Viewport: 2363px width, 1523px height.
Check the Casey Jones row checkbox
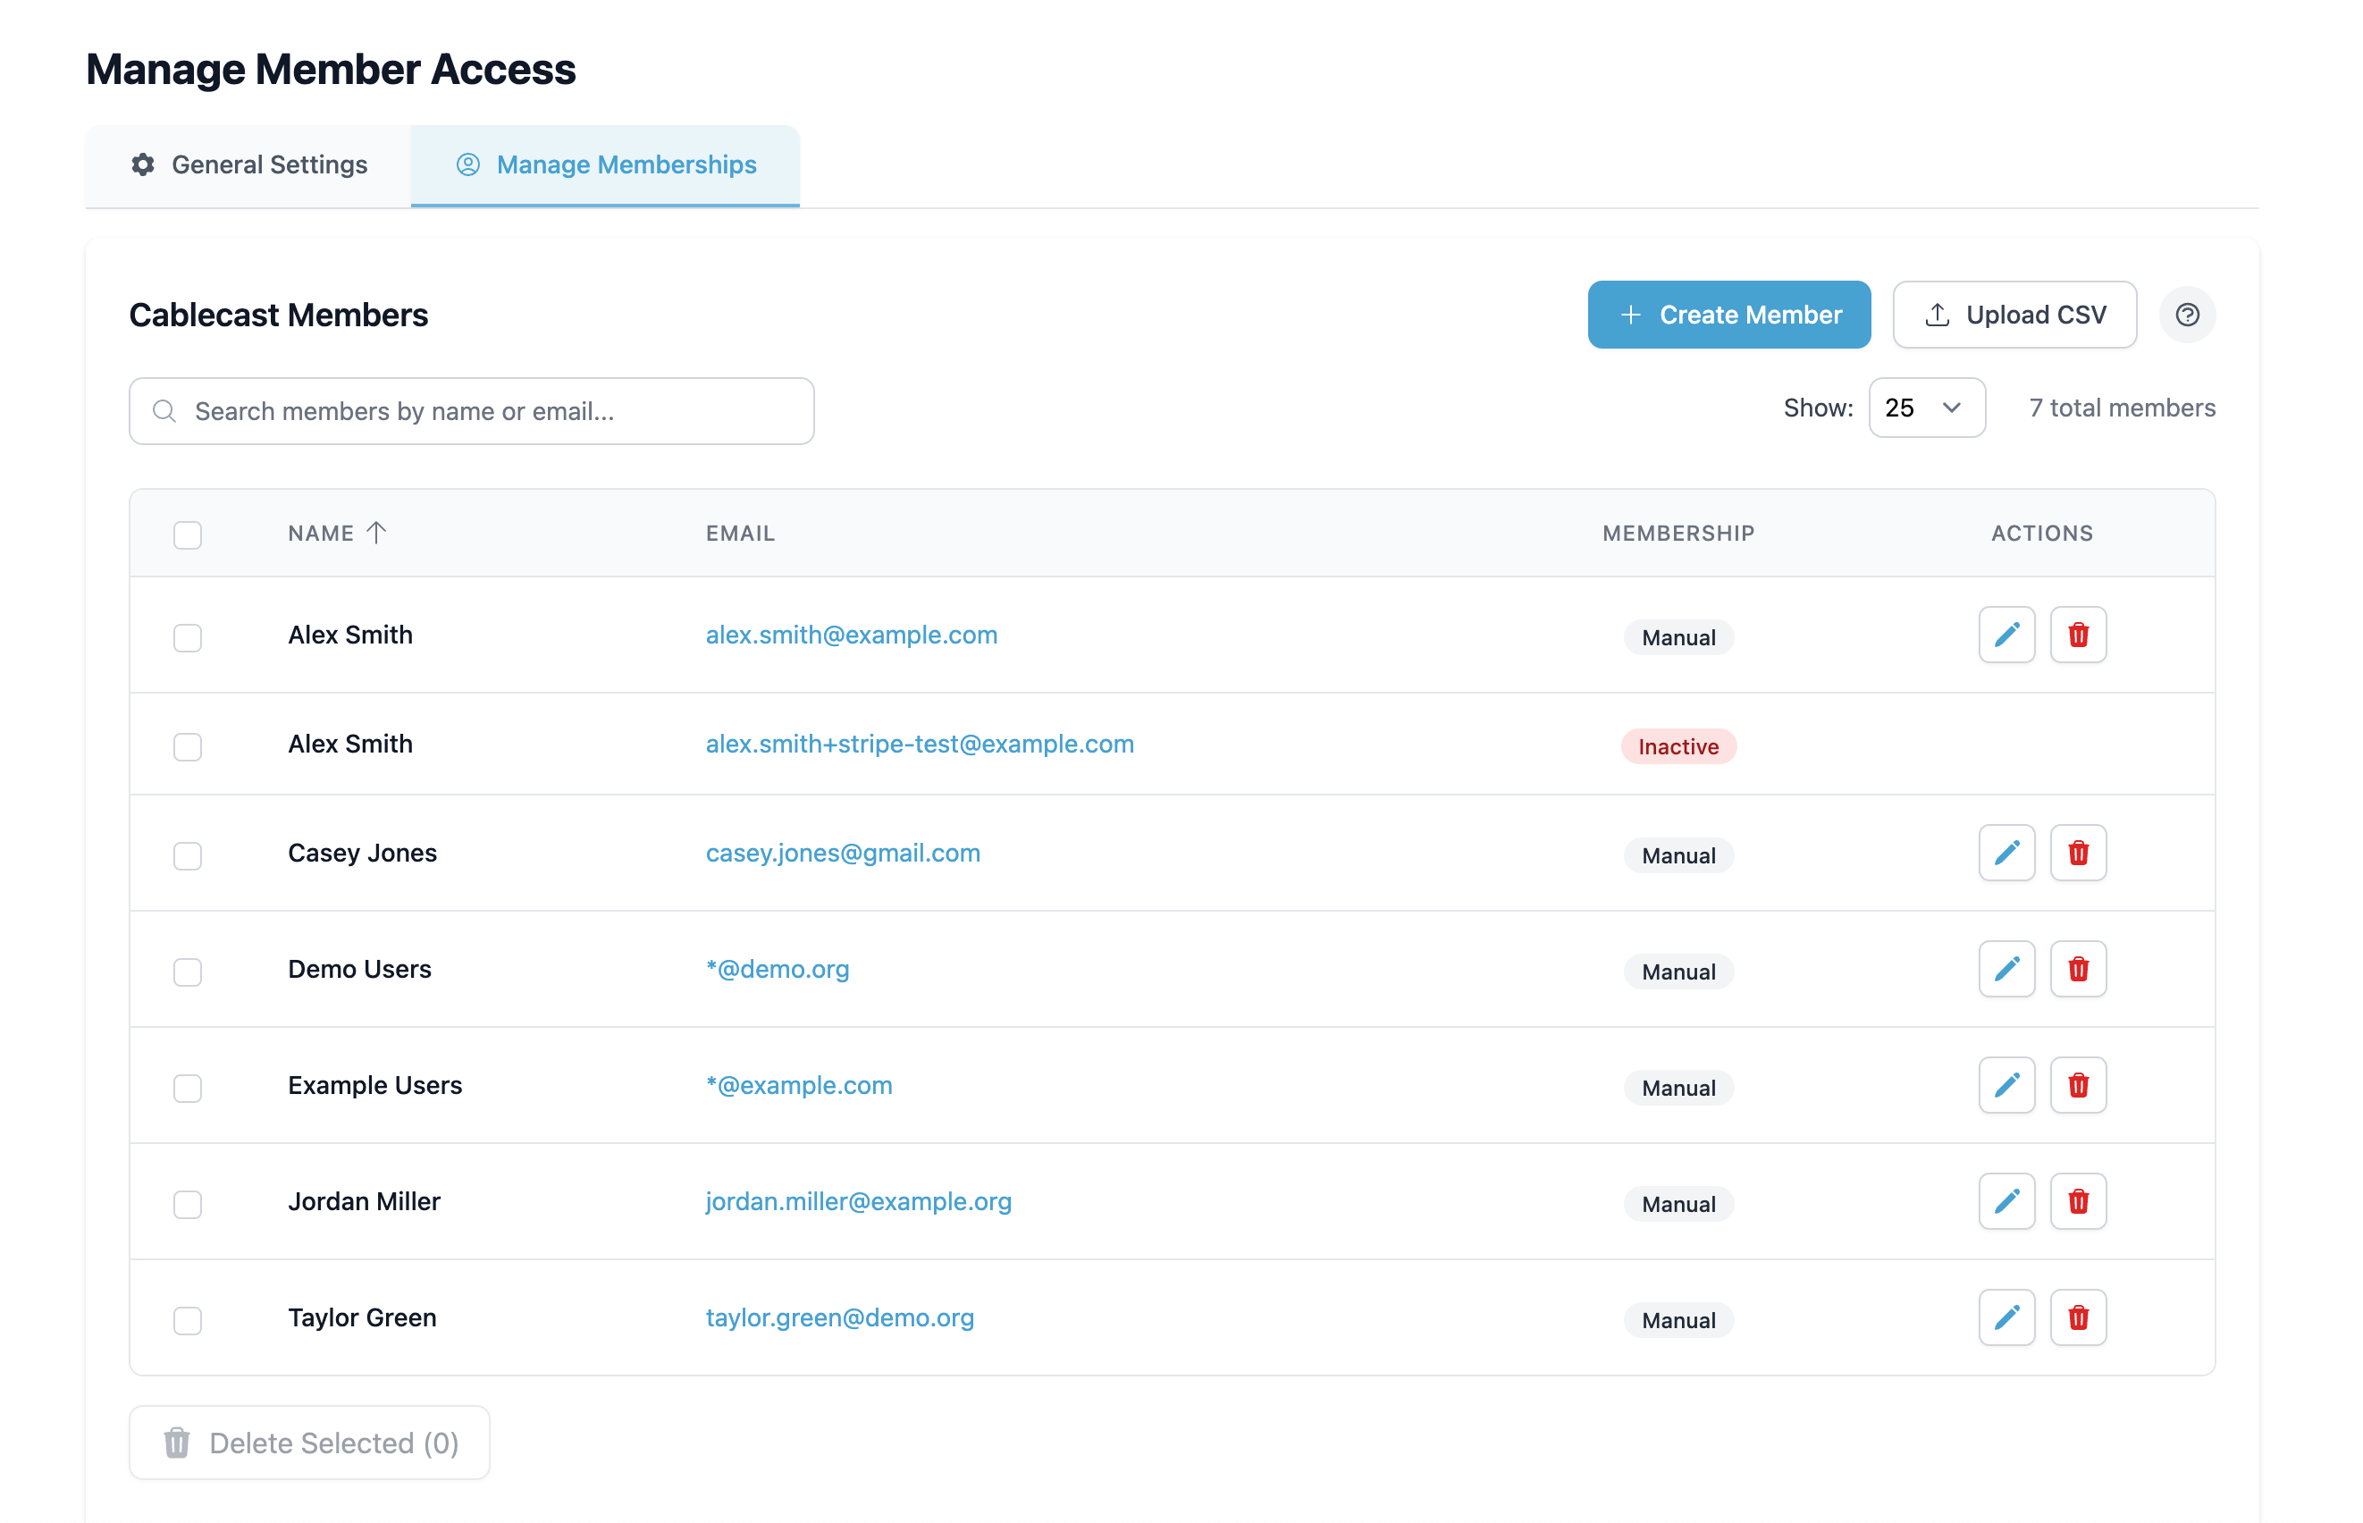[x=188, y=855]
